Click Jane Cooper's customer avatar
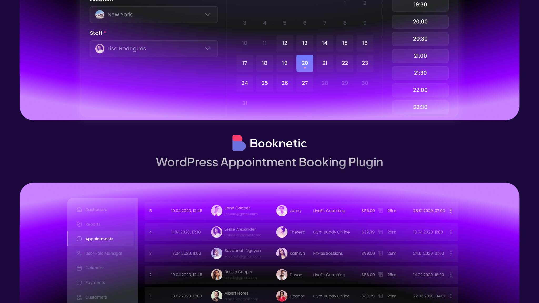Viewport: 539px width, 303px height. click(x=217, y=211)
